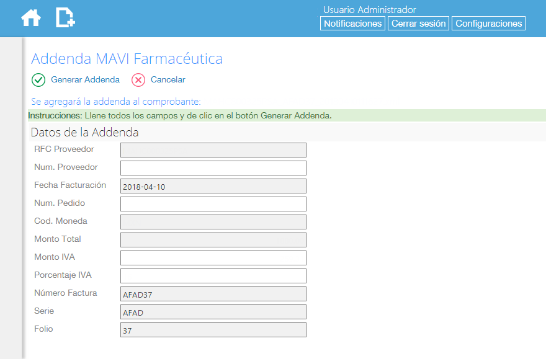Click into the Num. Proveedor field
The height and width of the screenshot is (359, 546).
pos(213,168)
